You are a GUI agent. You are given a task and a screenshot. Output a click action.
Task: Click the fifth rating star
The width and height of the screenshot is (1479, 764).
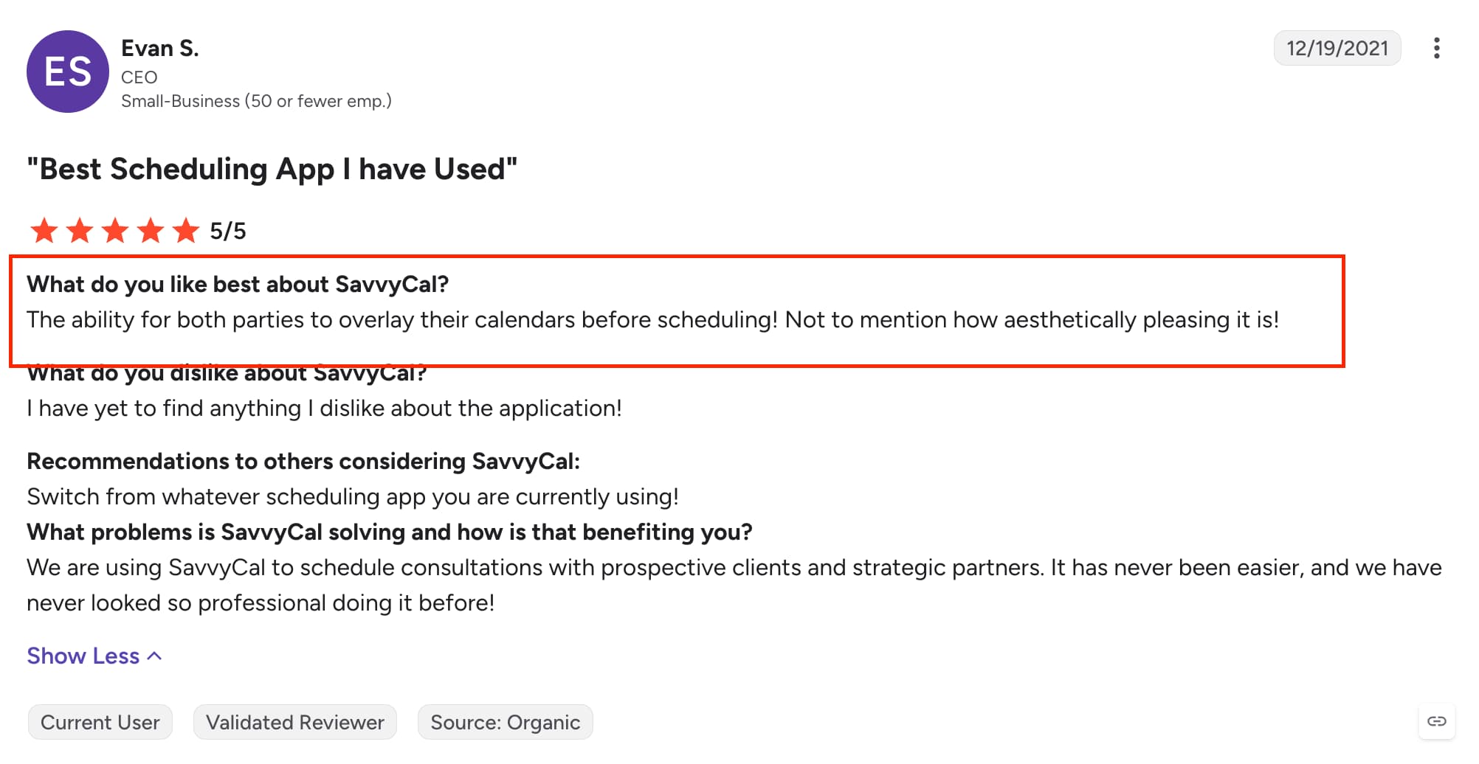pyautogui.click(x=186, y=231)
